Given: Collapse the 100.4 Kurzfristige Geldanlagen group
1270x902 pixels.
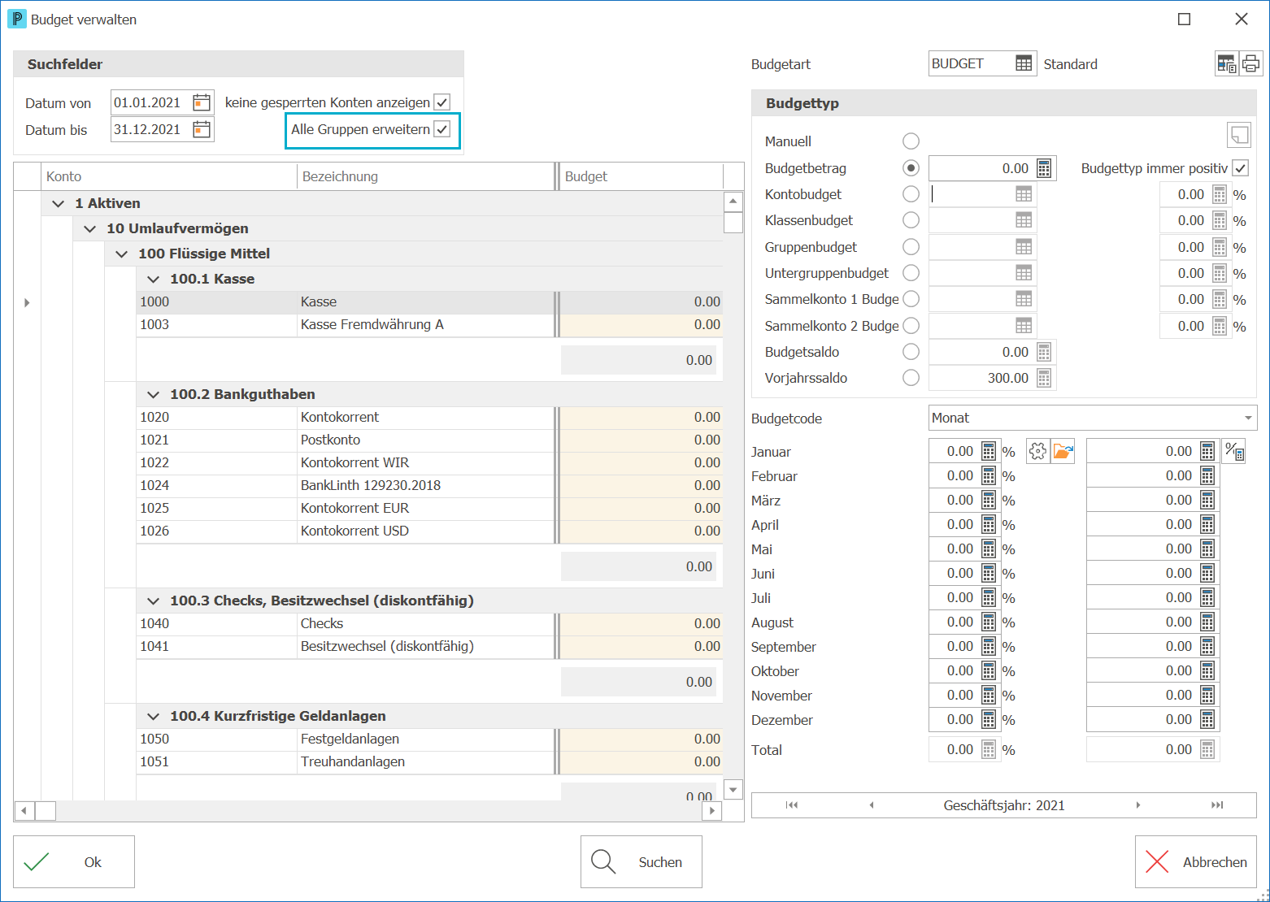Looking at the screenshot, I should (153, 716).
